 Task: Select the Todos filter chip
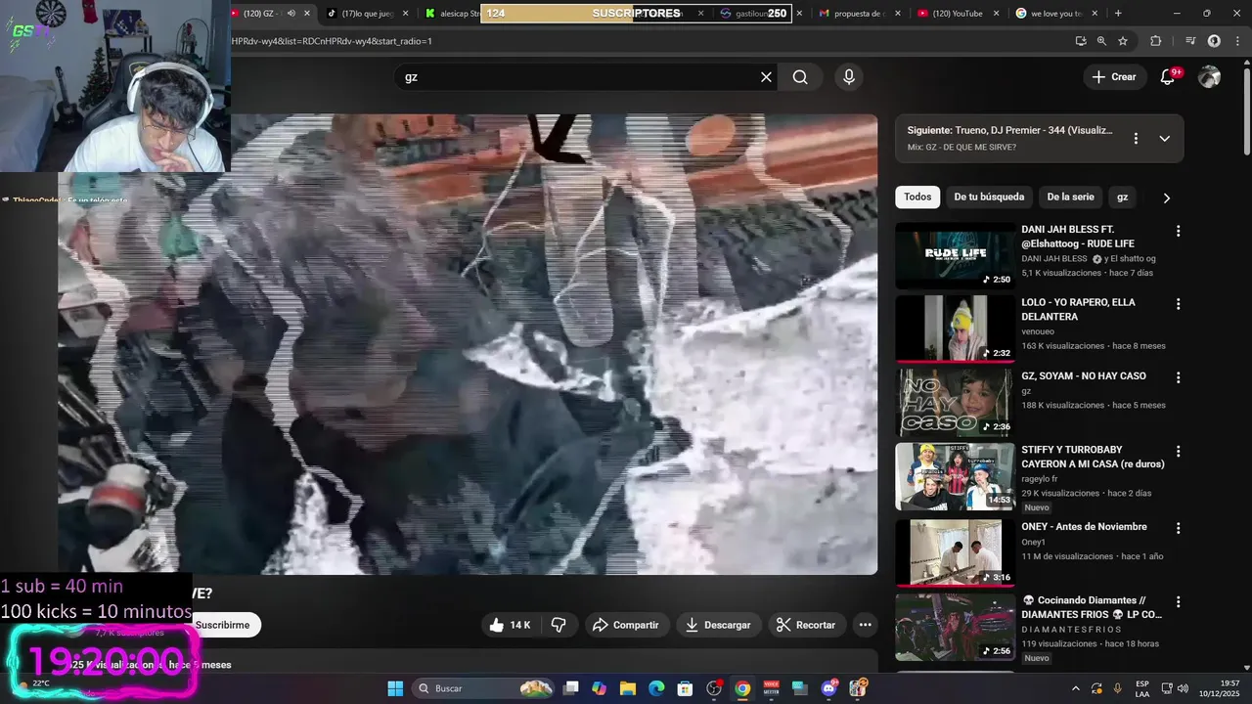pos(917,198)
